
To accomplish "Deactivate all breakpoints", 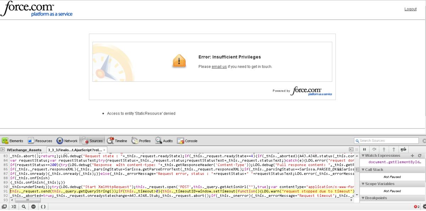I will click(403, 149).
